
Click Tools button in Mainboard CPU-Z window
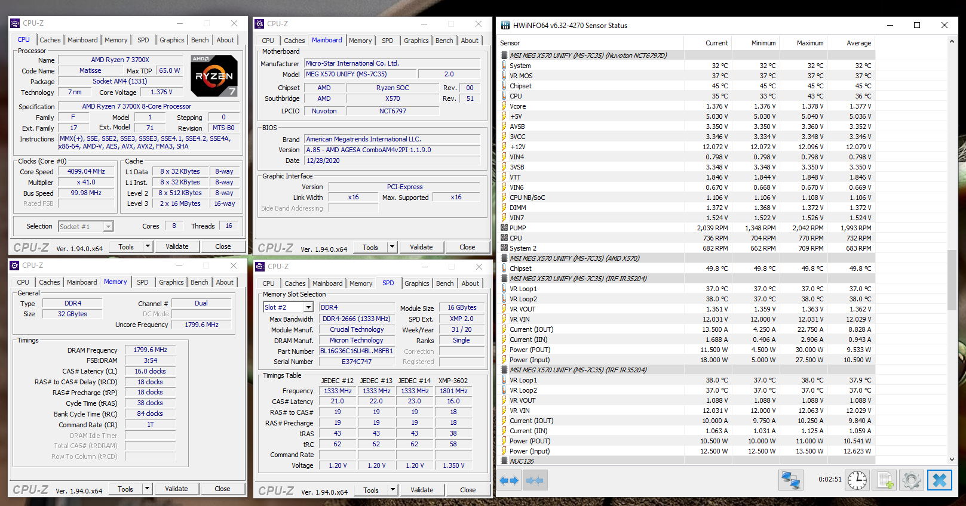click(x=370, y=247)
